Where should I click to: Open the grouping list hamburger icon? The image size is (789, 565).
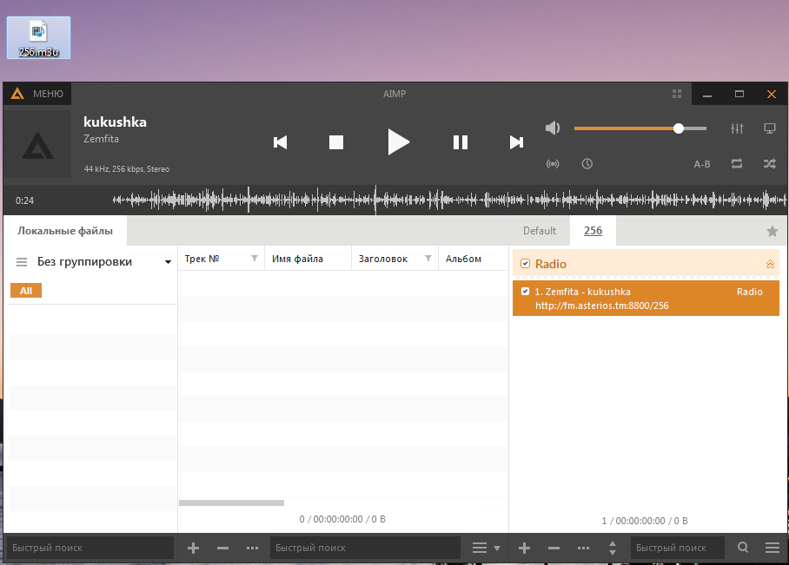[x=22, y=262]
